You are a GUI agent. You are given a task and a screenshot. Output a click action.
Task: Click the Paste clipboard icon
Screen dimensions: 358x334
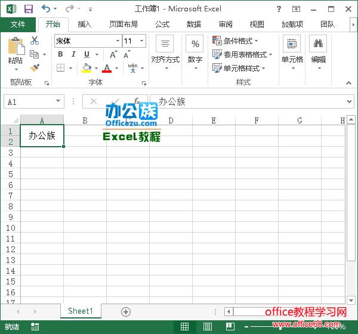point(16,46)
